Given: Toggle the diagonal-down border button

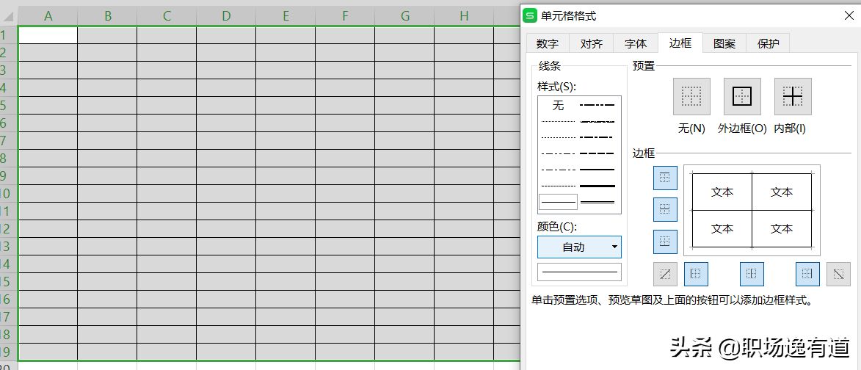Looking at the screenshot, I should 838,274.
